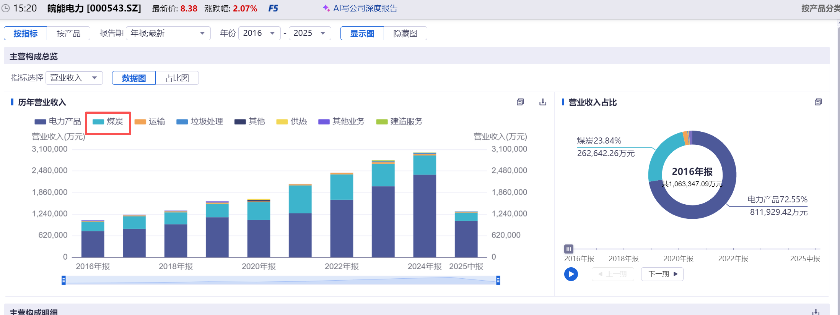Expand the 指标选择 营业收入 dropdown
Image resolution: width=840 pixels, height=315 pixels.
click(x=74, y=78)
